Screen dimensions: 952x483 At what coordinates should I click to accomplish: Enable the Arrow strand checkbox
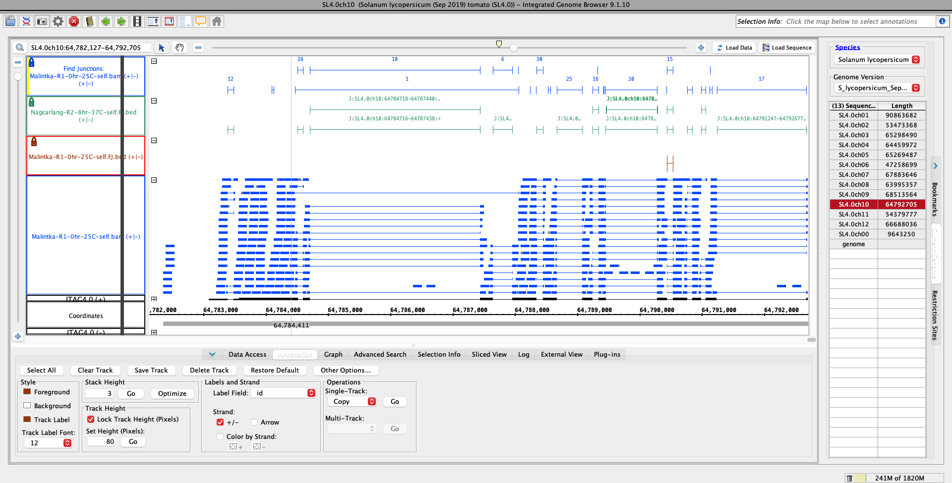pyautogui.click(x=254, y=422)
